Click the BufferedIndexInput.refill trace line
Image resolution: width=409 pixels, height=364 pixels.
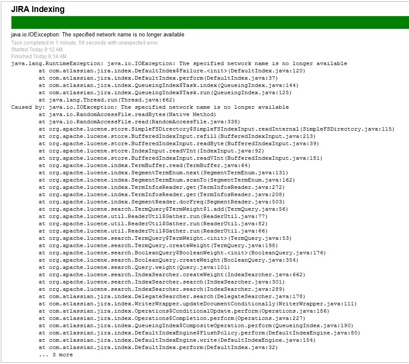coord(177,136)
